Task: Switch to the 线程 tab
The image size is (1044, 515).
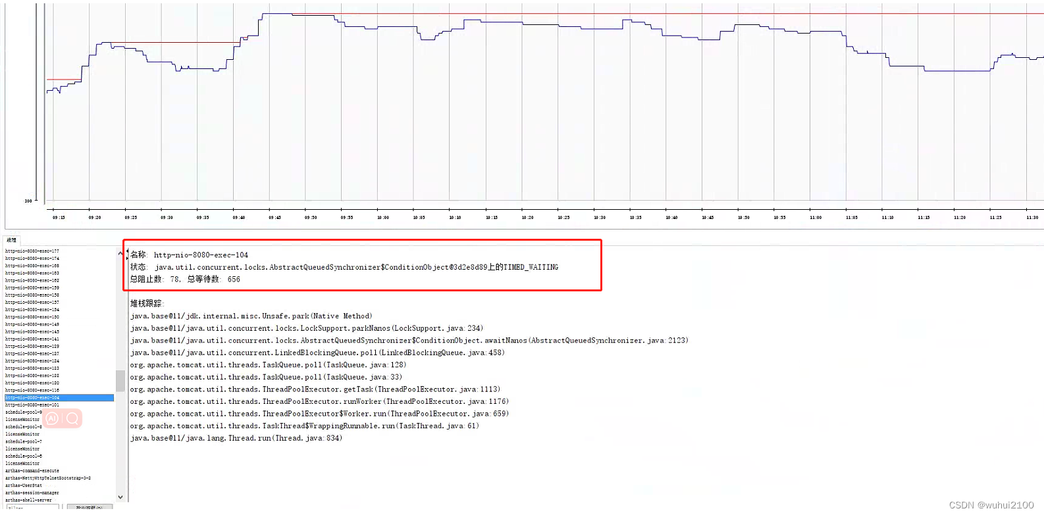Action: [x=11, y=240]
